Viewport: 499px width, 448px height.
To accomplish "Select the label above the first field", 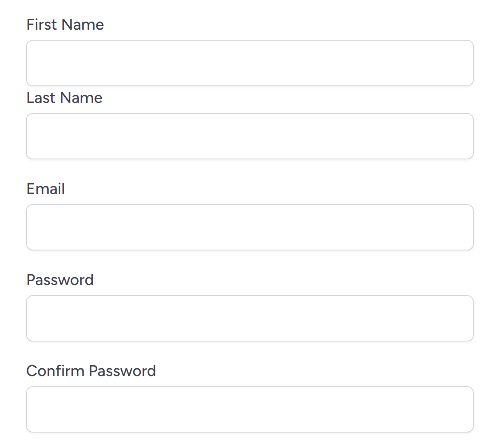I will pyautogui.click(x=65, y=25).
